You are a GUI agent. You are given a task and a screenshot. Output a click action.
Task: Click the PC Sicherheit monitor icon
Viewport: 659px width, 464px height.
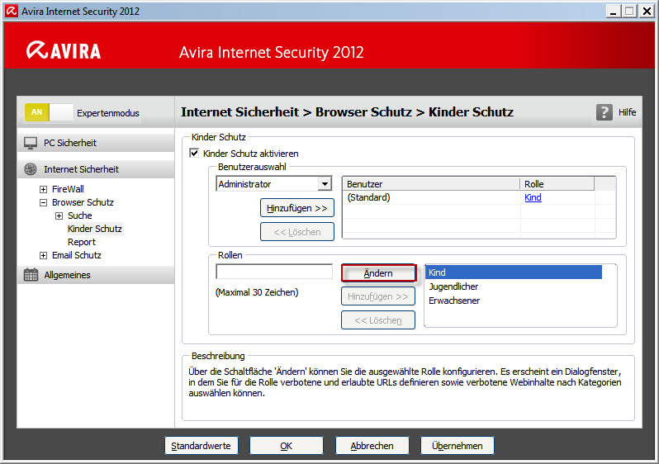(31, 143)
